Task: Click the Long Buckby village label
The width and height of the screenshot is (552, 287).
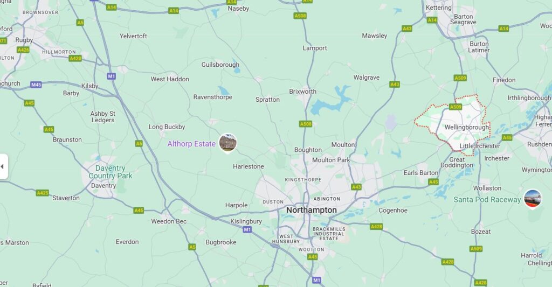Action: pos(167,127)
